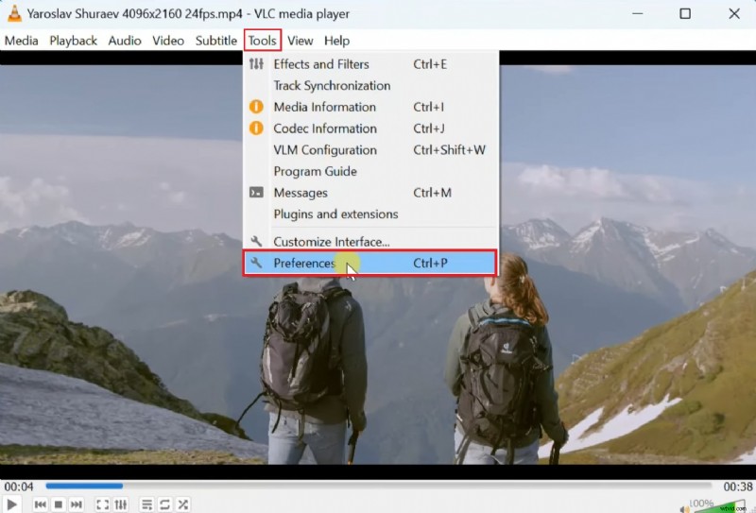The height and width of the screenshot is (513, 756).
Task: Toggle random shuffle playback
Action: (x=182, y=504)
